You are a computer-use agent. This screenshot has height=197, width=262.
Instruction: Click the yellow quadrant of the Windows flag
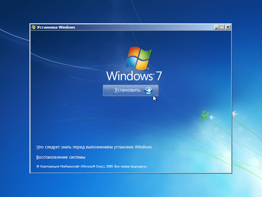tap(143, 65)
